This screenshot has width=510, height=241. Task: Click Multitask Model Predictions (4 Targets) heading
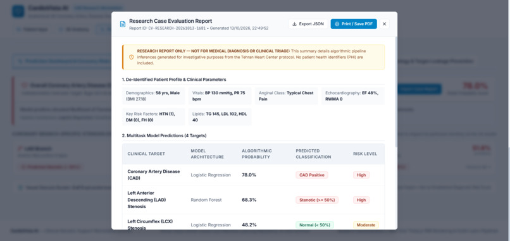coord(164,135)
